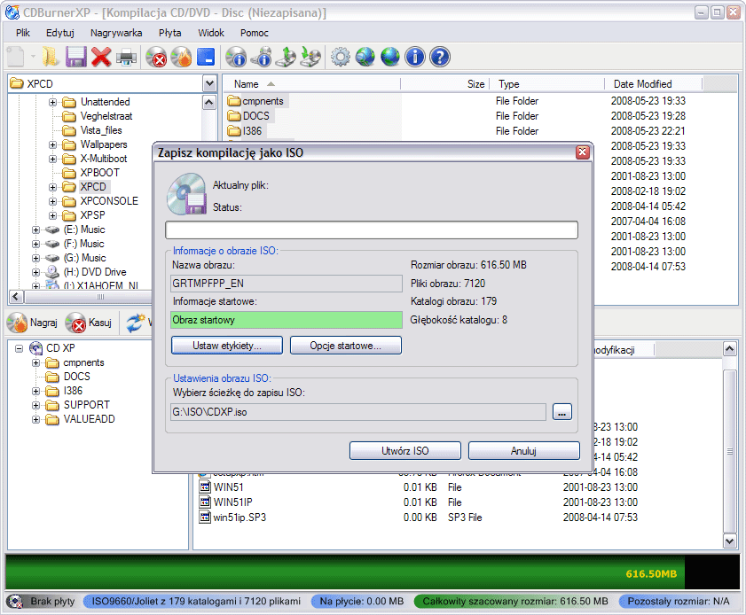Click the burn disc flame toolbar icon
The height and width of the screenshot is (615, 746).
[x=181, y=57]
